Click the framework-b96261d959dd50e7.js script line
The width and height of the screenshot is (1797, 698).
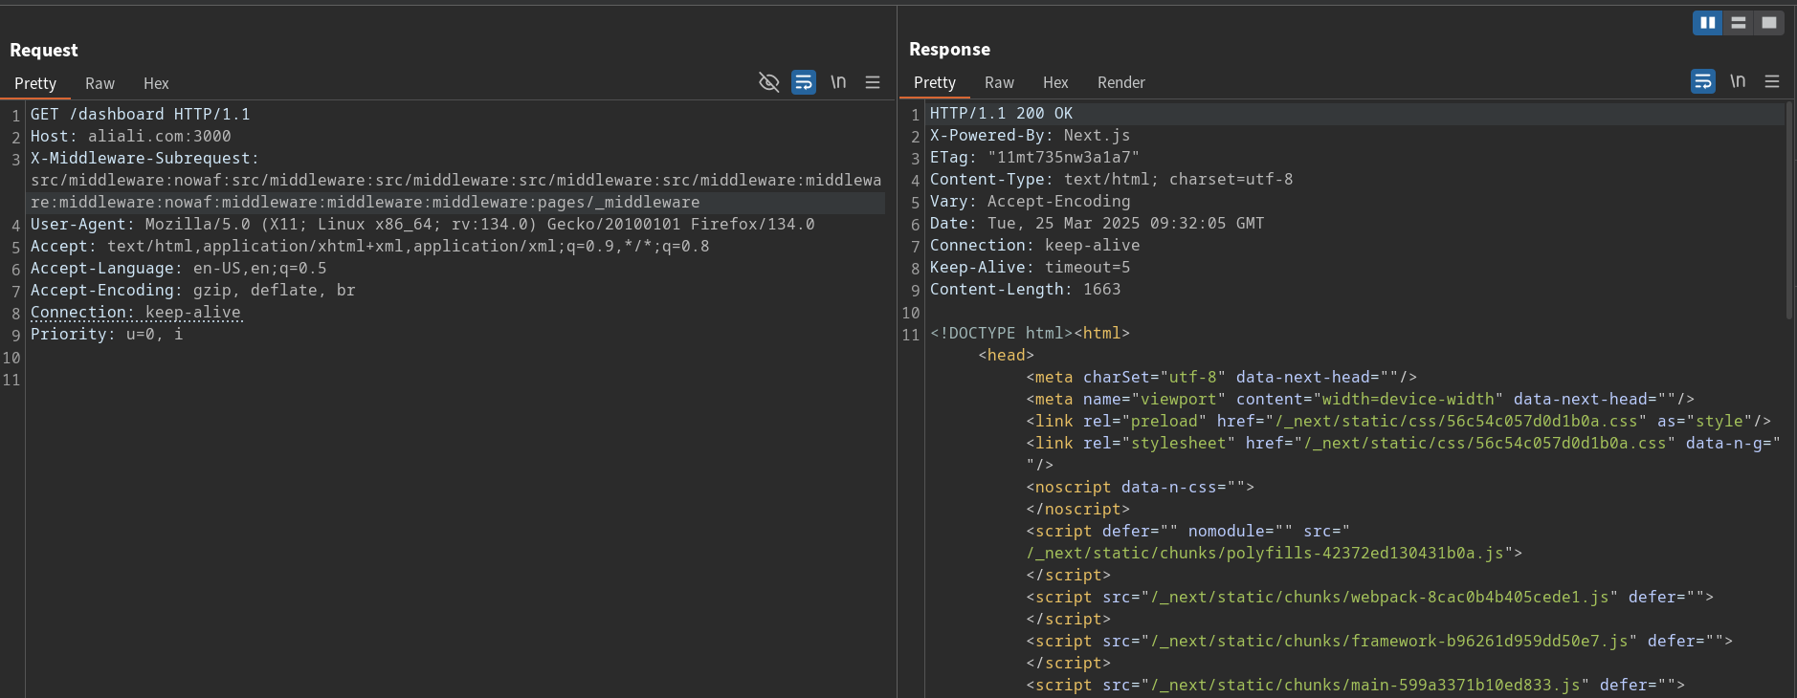pos(1380,641)
